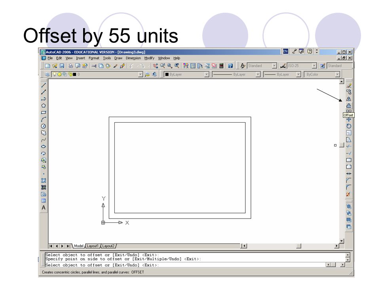
Task: Click the Layer Previous icon
Action: tap(154, 74)
